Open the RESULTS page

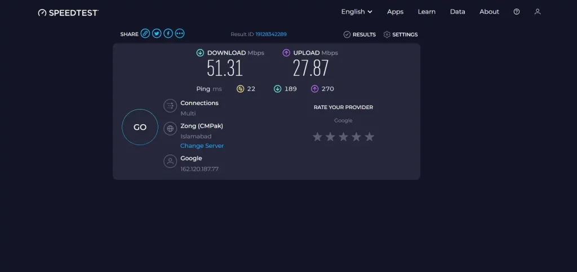tap(359, 34)
